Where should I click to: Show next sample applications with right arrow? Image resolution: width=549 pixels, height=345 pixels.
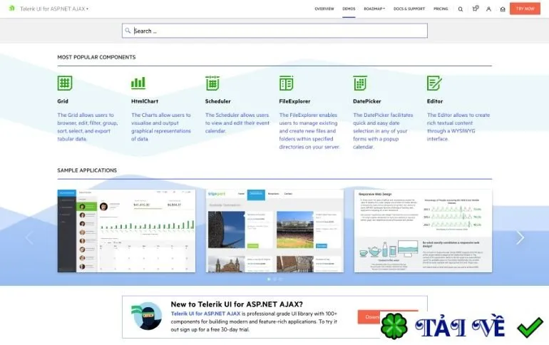(520, 237)
